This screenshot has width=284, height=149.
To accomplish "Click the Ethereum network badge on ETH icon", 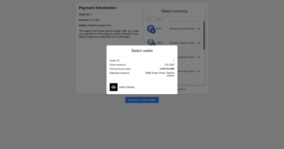I will click(153, 31).
